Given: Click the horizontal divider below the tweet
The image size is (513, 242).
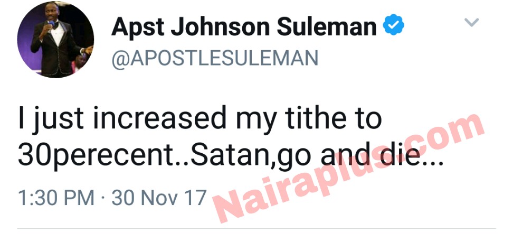Looking at the screenshot, I should point(256,229).
